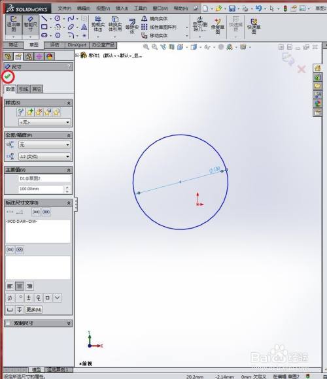Open the File (文件) menu
The image size is (327, 379).
[x=64, y=8]
